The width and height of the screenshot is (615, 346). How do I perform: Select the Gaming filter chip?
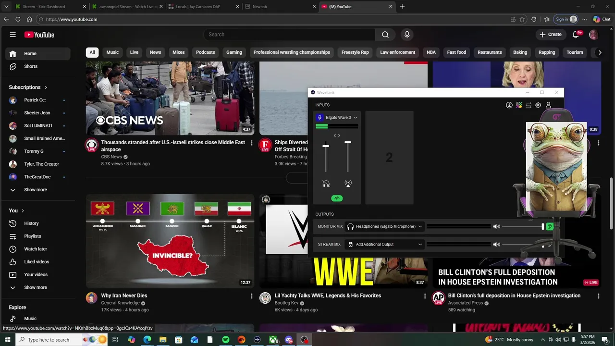(234, 52)
